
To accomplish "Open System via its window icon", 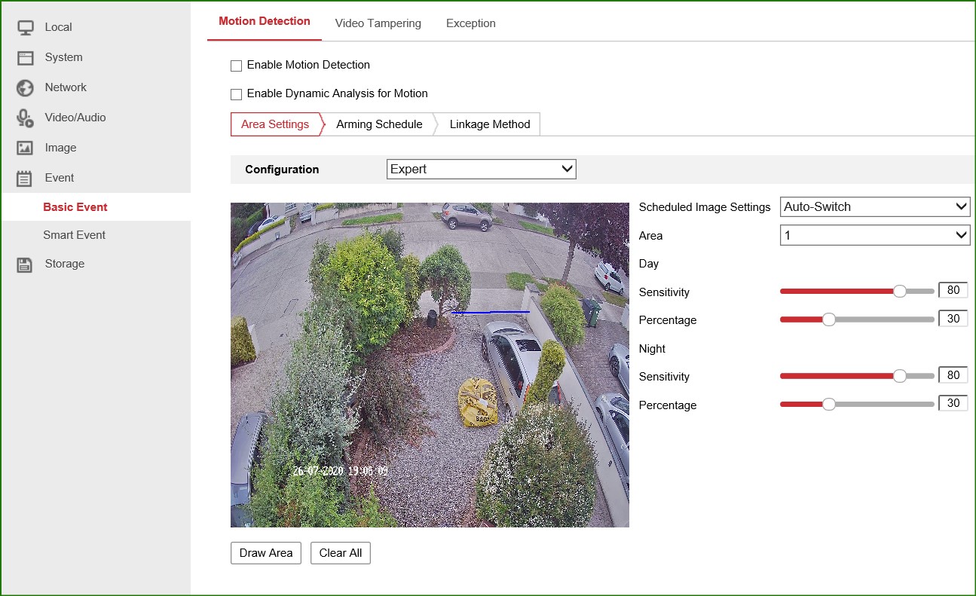I will (25, 58).
